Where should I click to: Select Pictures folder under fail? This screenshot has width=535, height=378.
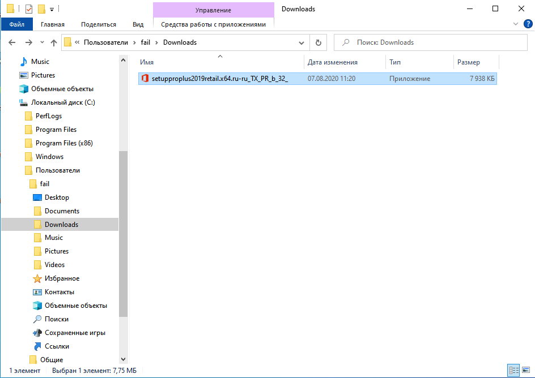point(56,251)
